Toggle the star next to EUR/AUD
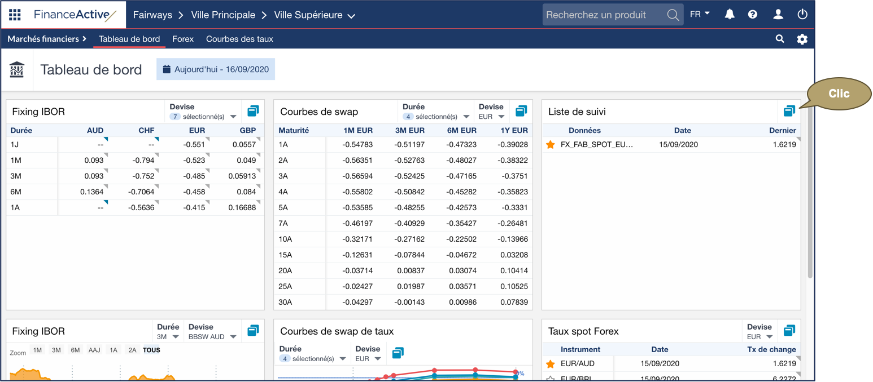Screen dimensions: 873x382 pyautogui.click(x=551, y=363)
